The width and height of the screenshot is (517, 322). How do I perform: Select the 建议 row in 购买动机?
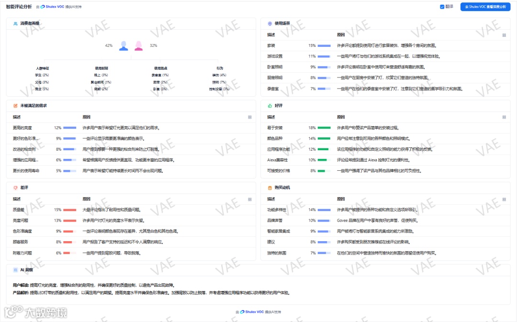(x=385, y=242)
